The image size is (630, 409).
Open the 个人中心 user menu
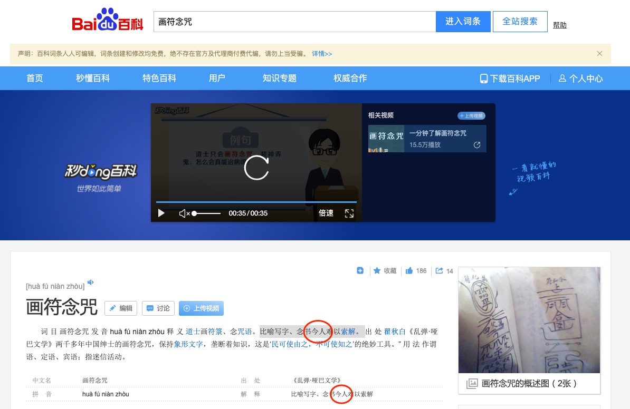pos(580,79)
